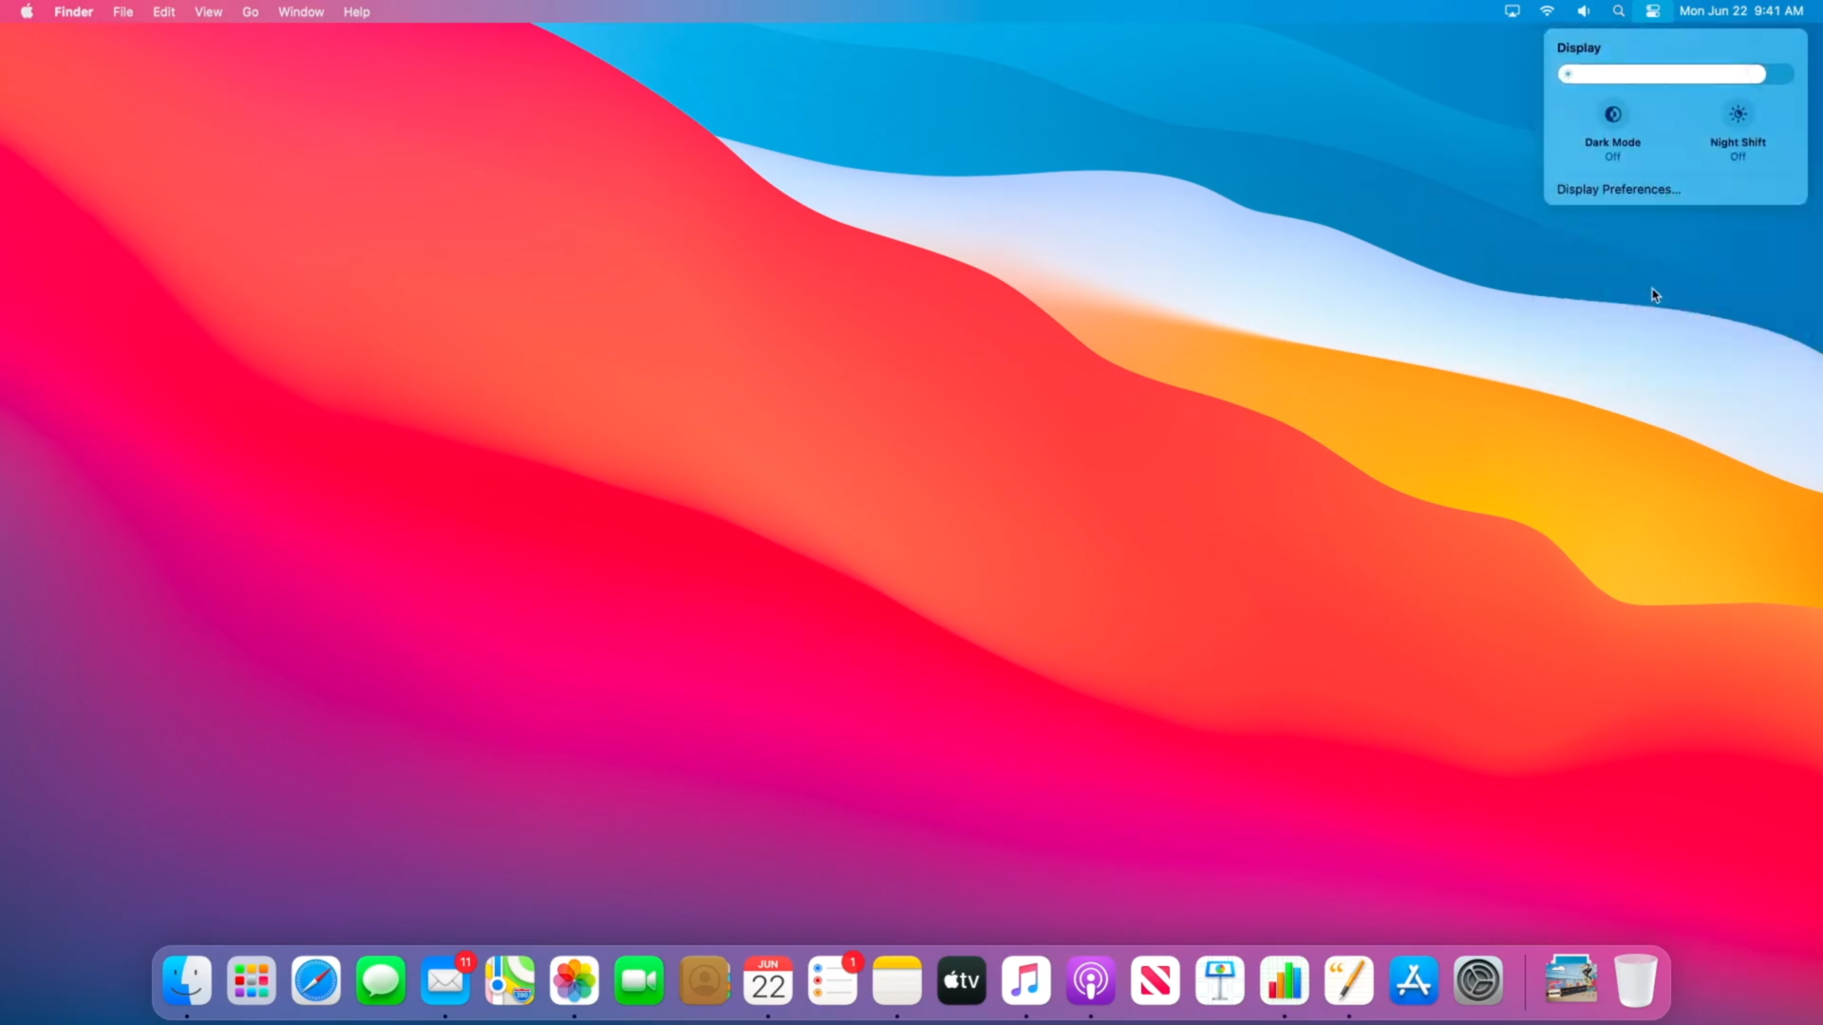Click the date and time clock
This screenshot has height=1025, width=1823.
click(x=1740, y=11)
